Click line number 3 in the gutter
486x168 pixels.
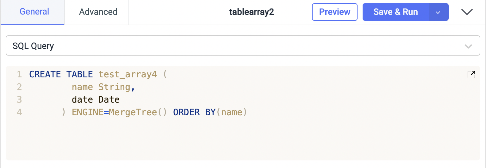(x=19, y=100)
